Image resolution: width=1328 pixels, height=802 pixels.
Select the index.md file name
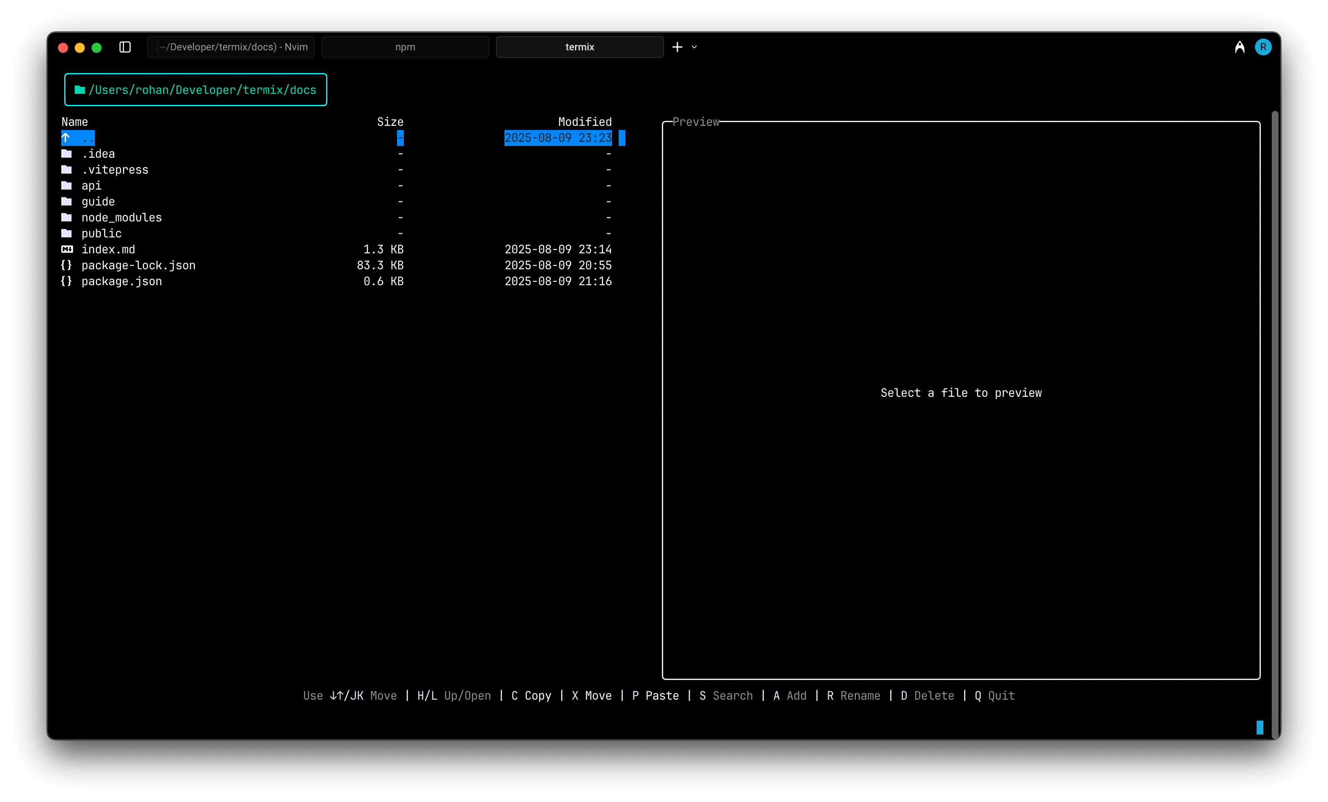(108, 250)
